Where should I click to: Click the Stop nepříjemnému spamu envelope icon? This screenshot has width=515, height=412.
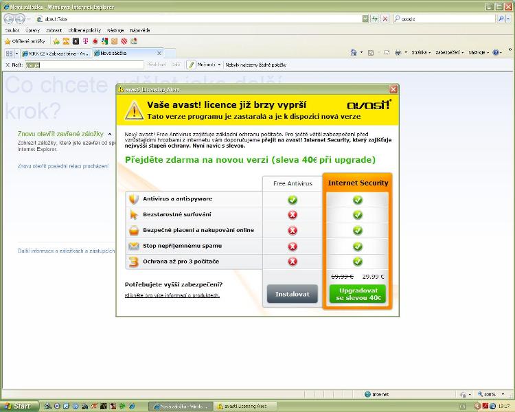coord(134,246)
